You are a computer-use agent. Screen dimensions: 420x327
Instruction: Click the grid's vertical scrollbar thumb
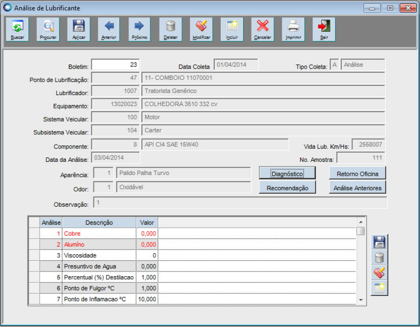point(361,231)
